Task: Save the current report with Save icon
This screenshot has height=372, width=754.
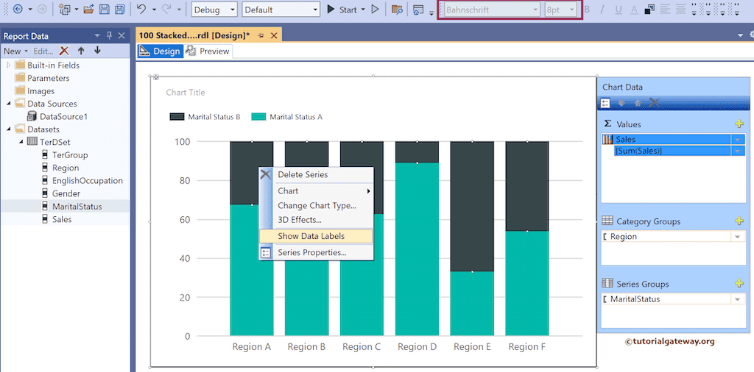Action: tap(105, 9)
